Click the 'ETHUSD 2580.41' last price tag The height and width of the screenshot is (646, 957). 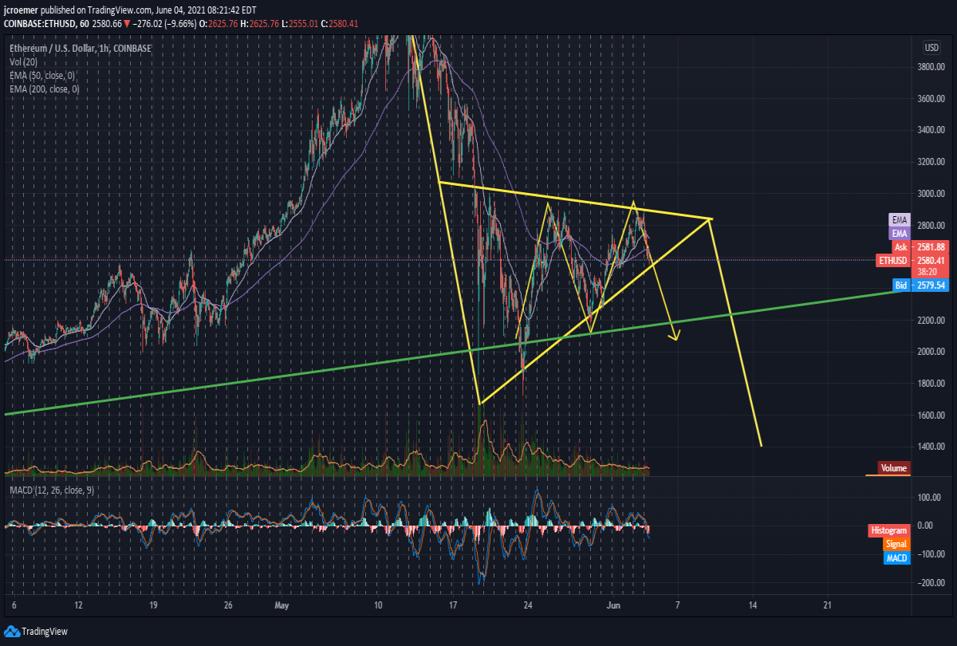[x=911, y=260]
